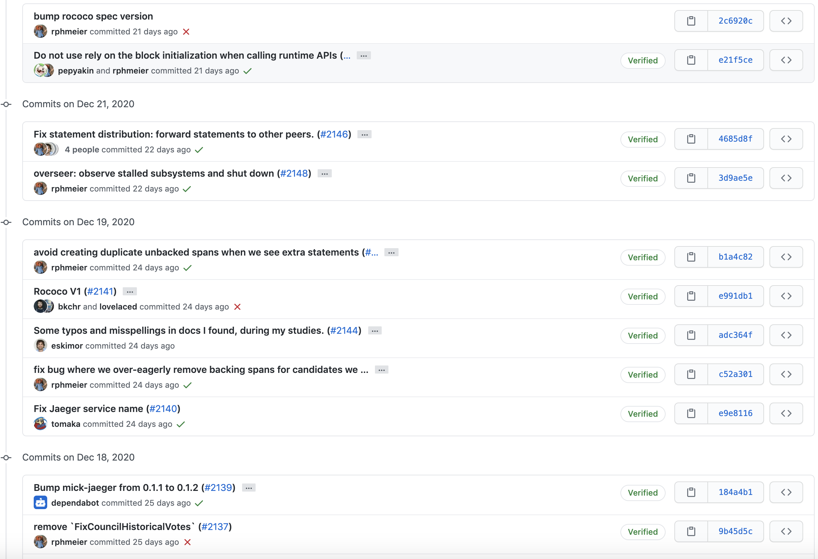Open the bump rococo spec version commit
The height and width of the screenshot is (559, 818).
(x=93, y=17)
